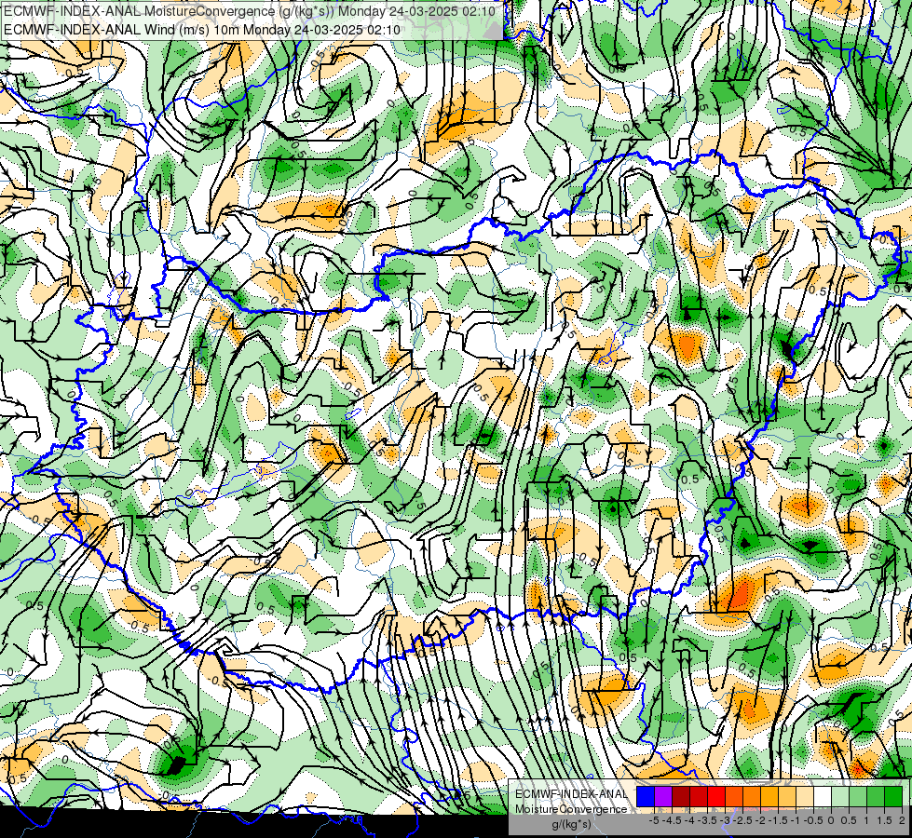Click the '-4.5' tick label in legend
The image size is (912, 838).
coord(672,820)
